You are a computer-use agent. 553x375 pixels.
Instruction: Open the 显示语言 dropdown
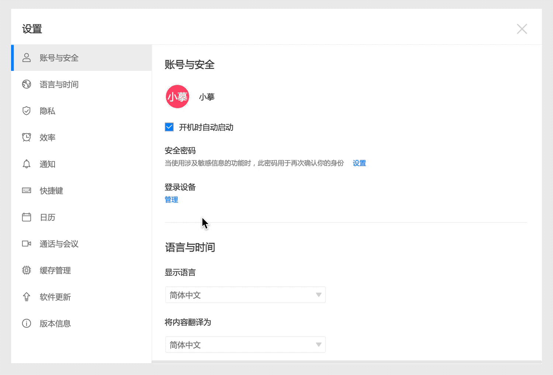point(245,295)
